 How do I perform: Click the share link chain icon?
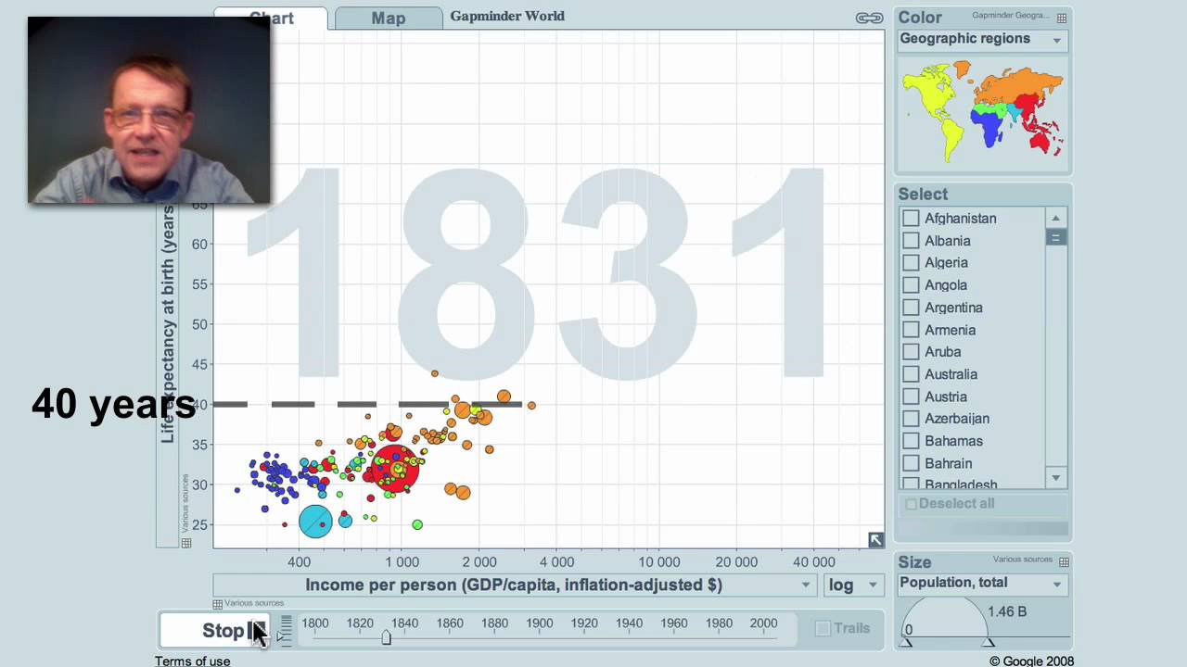click(x=869, y=18)
